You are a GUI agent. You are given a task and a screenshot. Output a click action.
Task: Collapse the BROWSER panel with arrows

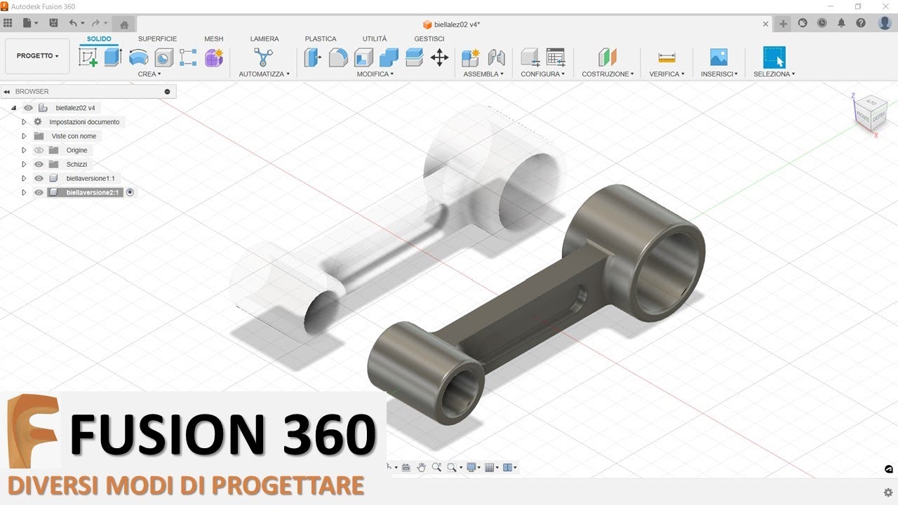tap(6, 91)
